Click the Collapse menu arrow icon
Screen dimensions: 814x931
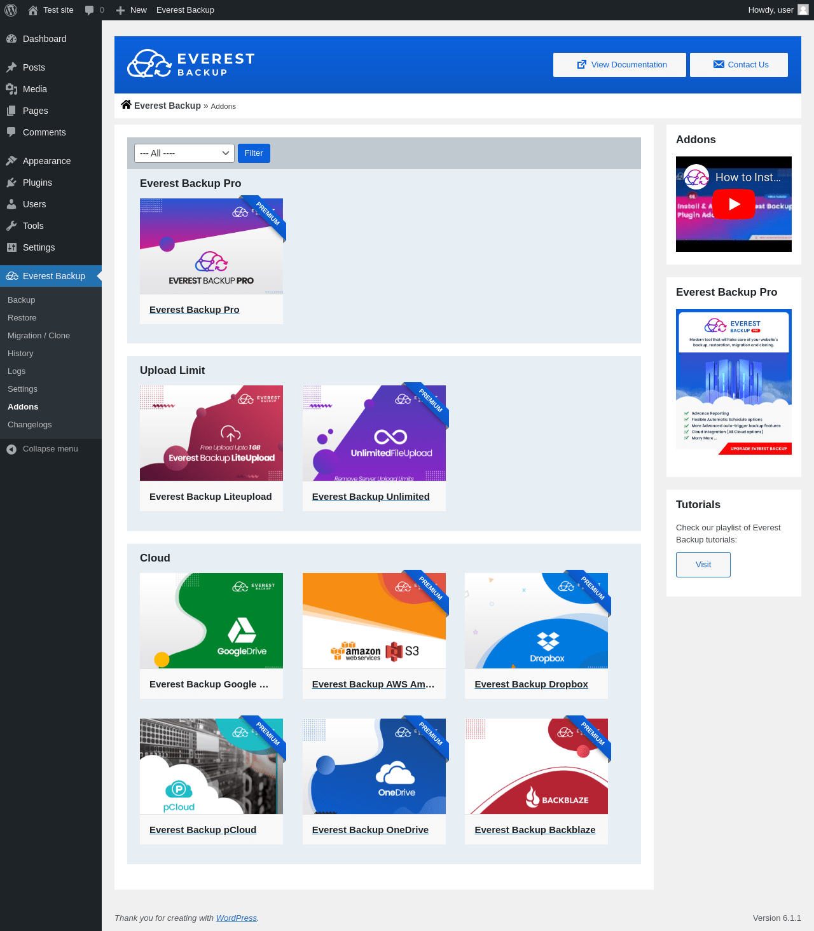pos(11,449)
